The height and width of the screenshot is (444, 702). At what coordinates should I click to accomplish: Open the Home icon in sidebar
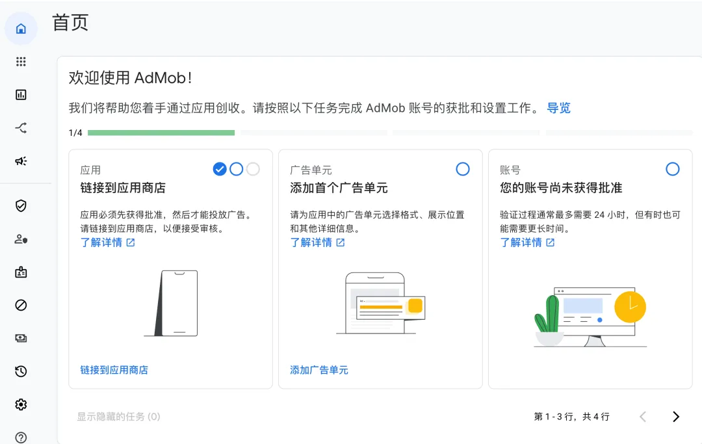pos(21,29)
